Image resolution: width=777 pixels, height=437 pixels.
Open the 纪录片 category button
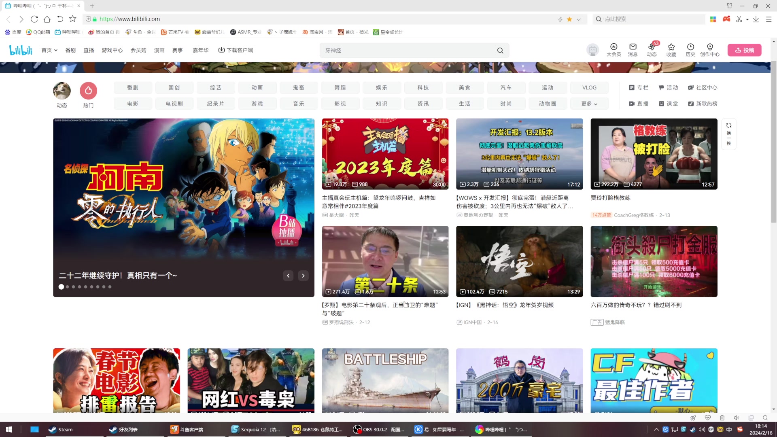click(x=216, y=104)
